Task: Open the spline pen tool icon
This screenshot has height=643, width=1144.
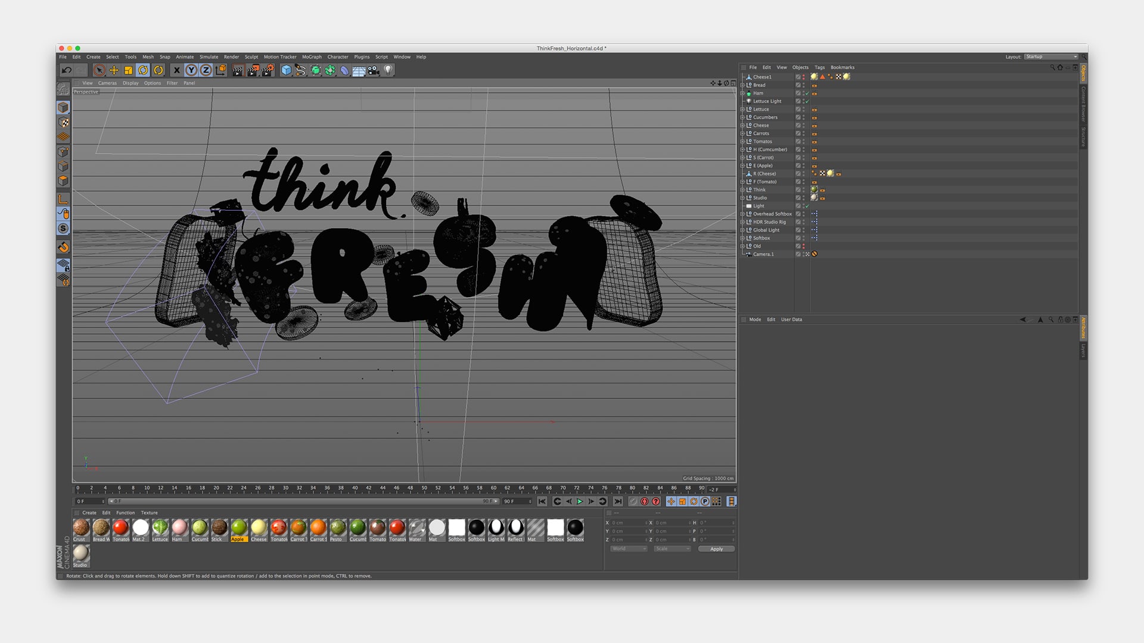Action: click(x=301, y=70)
